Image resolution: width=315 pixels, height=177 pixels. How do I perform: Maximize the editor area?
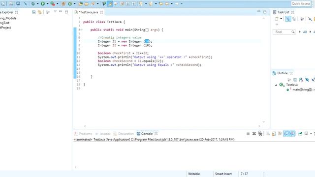click(265, 12)
